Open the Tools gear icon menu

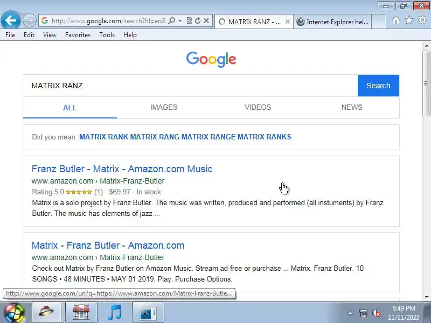click(x=422, y=20)
